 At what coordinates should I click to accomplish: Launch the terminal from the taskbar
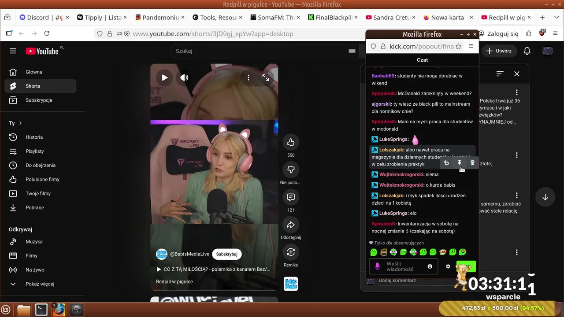click(41, 310)
